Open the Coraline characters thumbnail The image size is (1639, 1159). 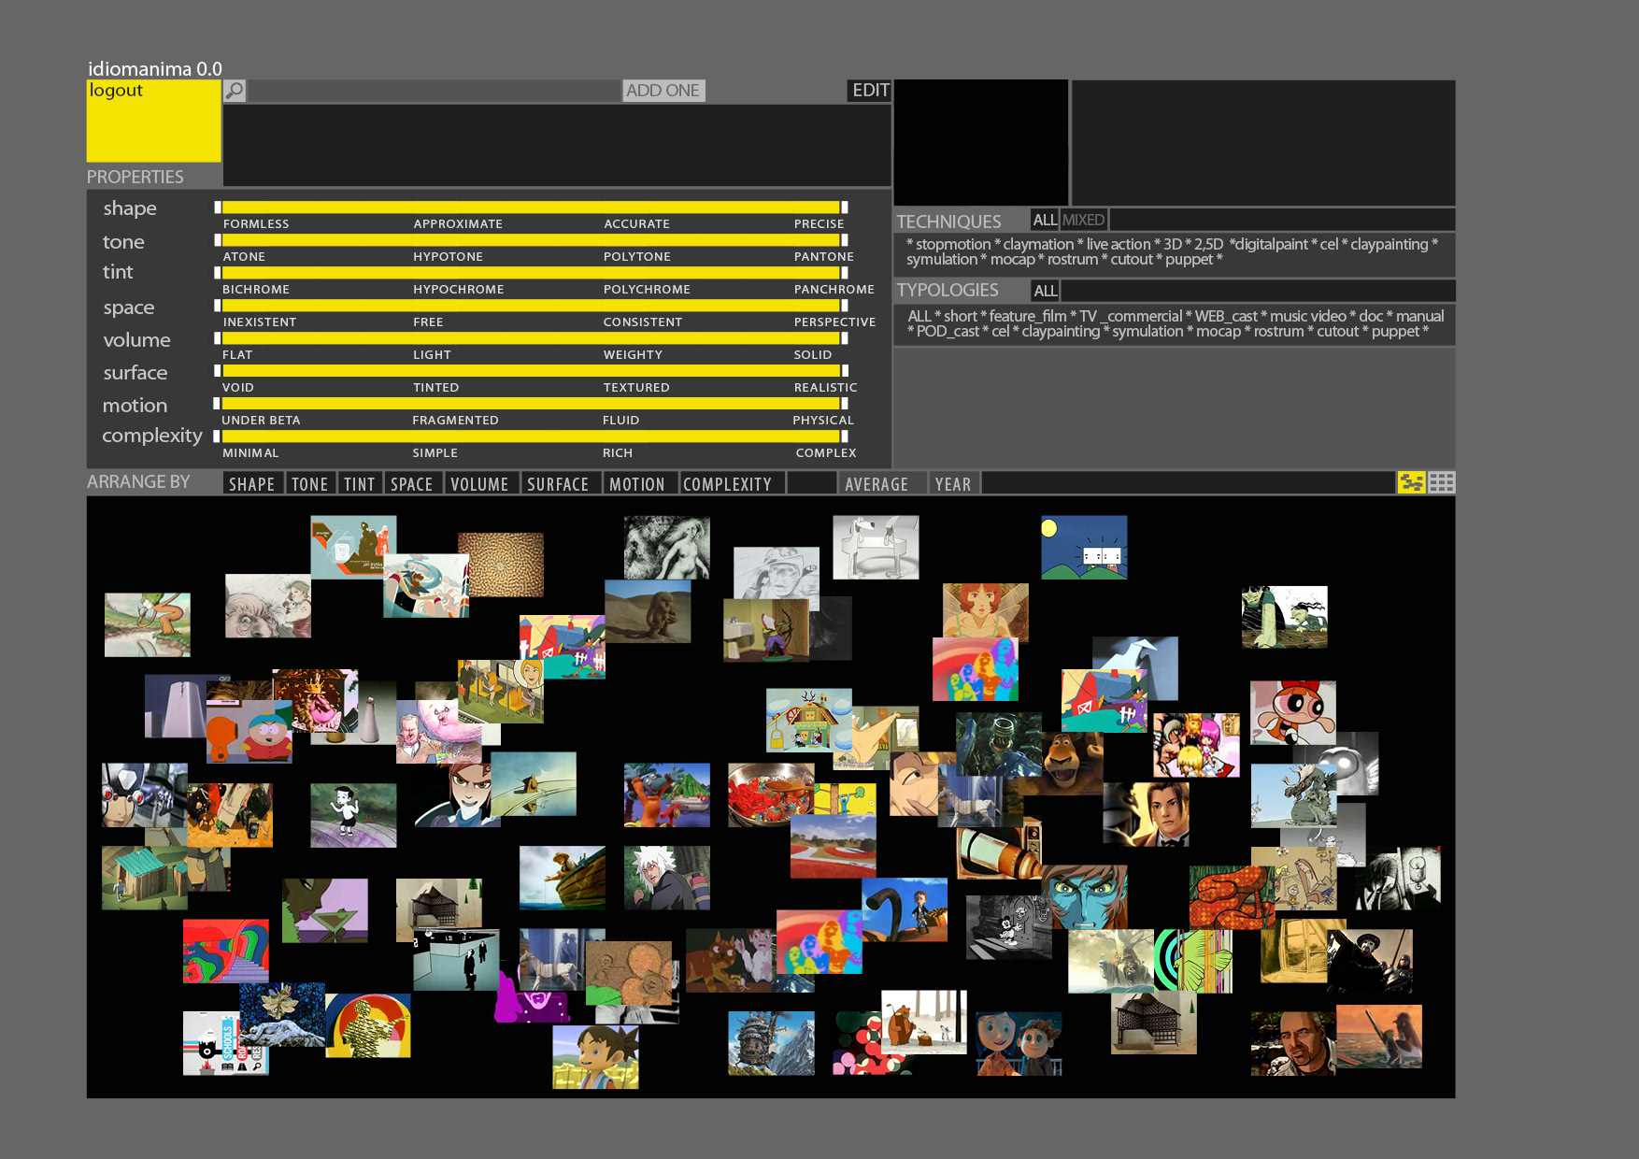(1019, 1043)
